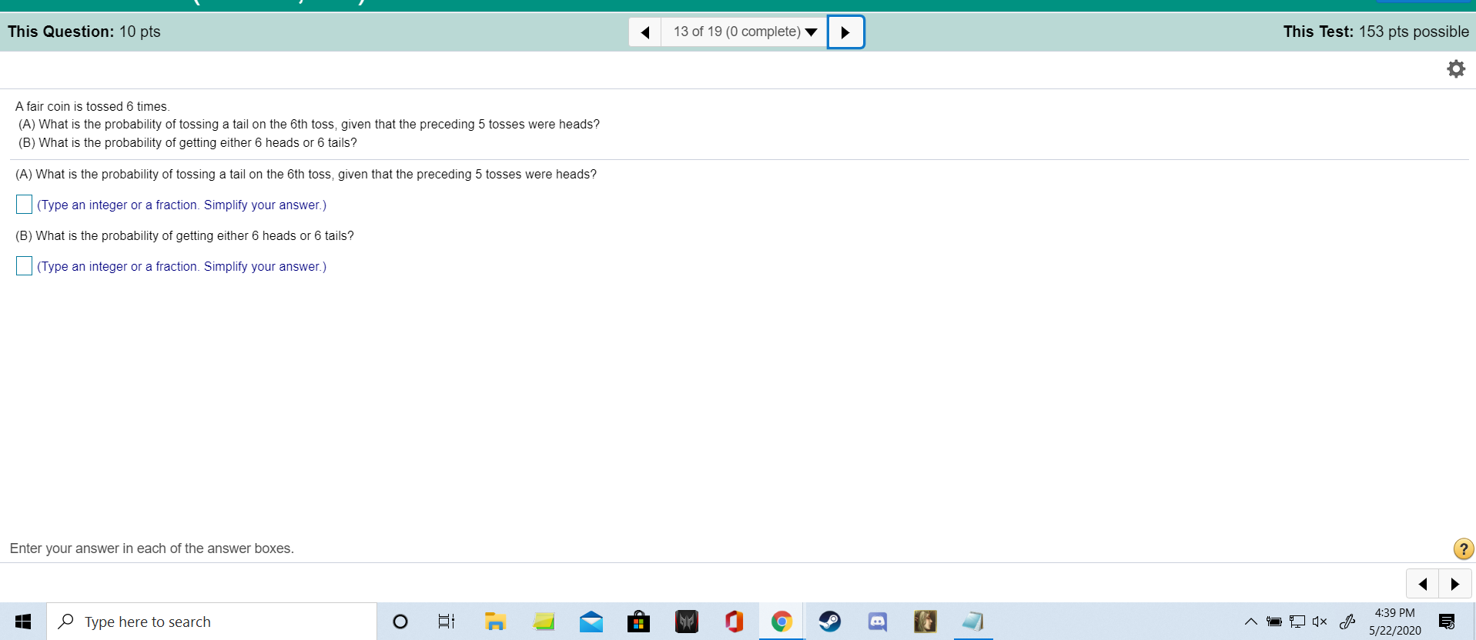
Task: Click 'This Question: 10 pts' text
Action: pyautogui.click(x=84, y=32)
